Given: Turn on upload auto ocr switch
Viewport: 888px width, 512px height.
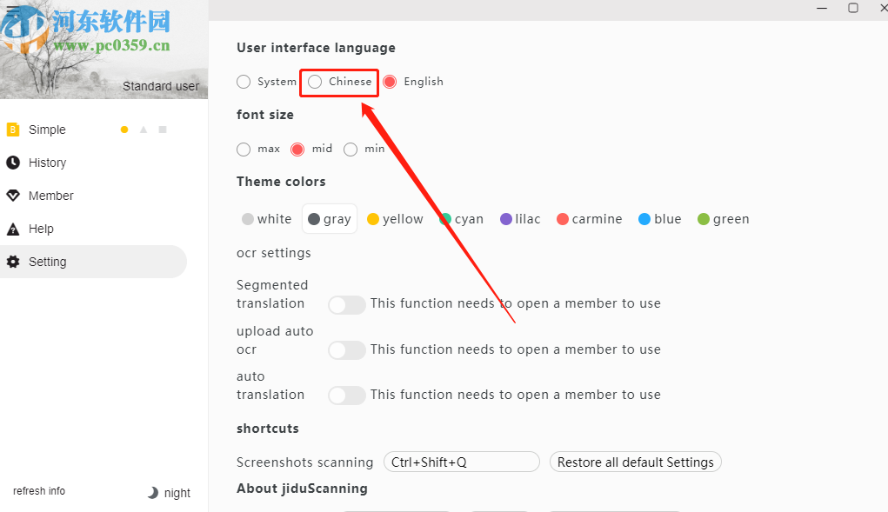Looking at the screenshot, I should 347,350.
